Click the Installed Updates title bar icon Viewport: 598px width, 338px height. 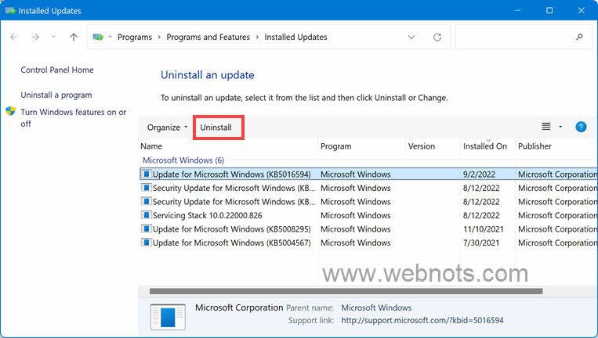pyautogui.click(x=10, y=10)
